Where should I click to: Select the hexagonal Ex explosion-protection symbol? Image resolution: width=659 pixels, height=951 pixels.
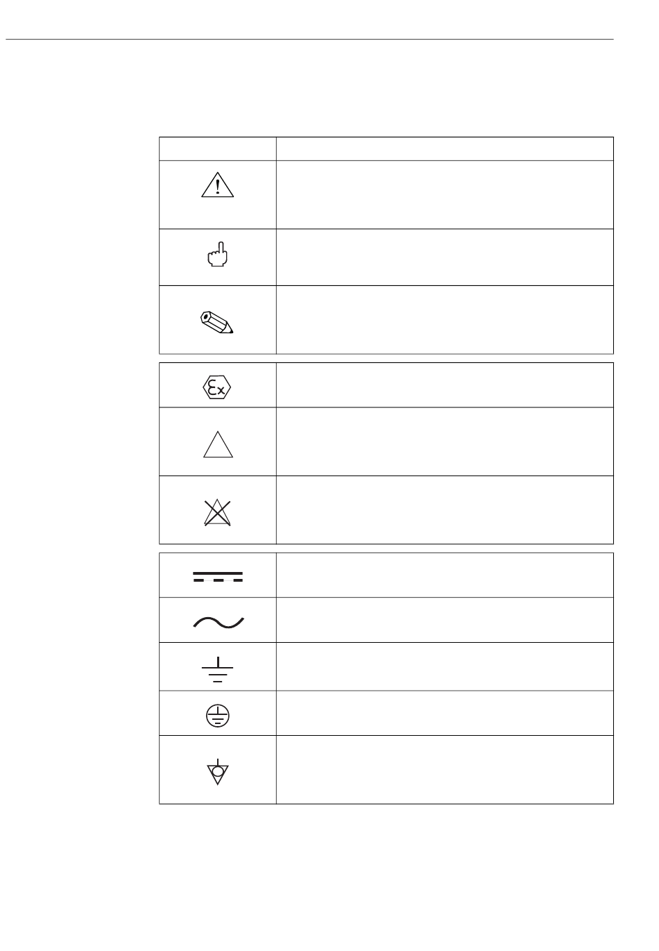tap(218, 388)
